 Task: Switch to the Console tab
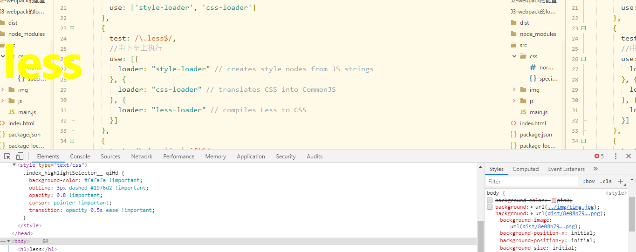(80, 157)
